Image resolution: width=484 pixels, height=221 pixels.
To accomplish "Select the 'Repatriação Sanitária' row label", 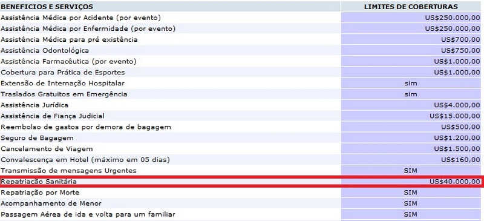I will (x=39, y=182).
